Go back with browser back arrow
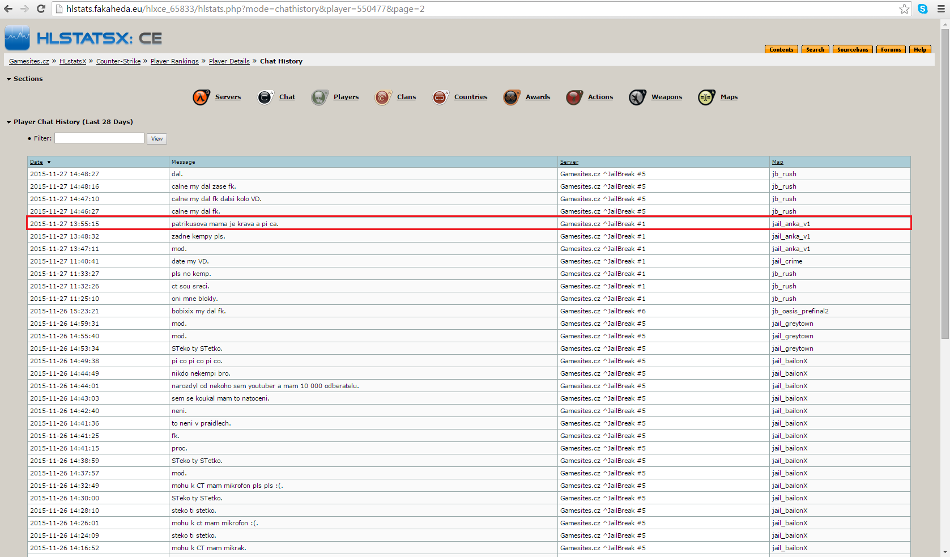Screen dimensions: 950x557 (8, 9)
